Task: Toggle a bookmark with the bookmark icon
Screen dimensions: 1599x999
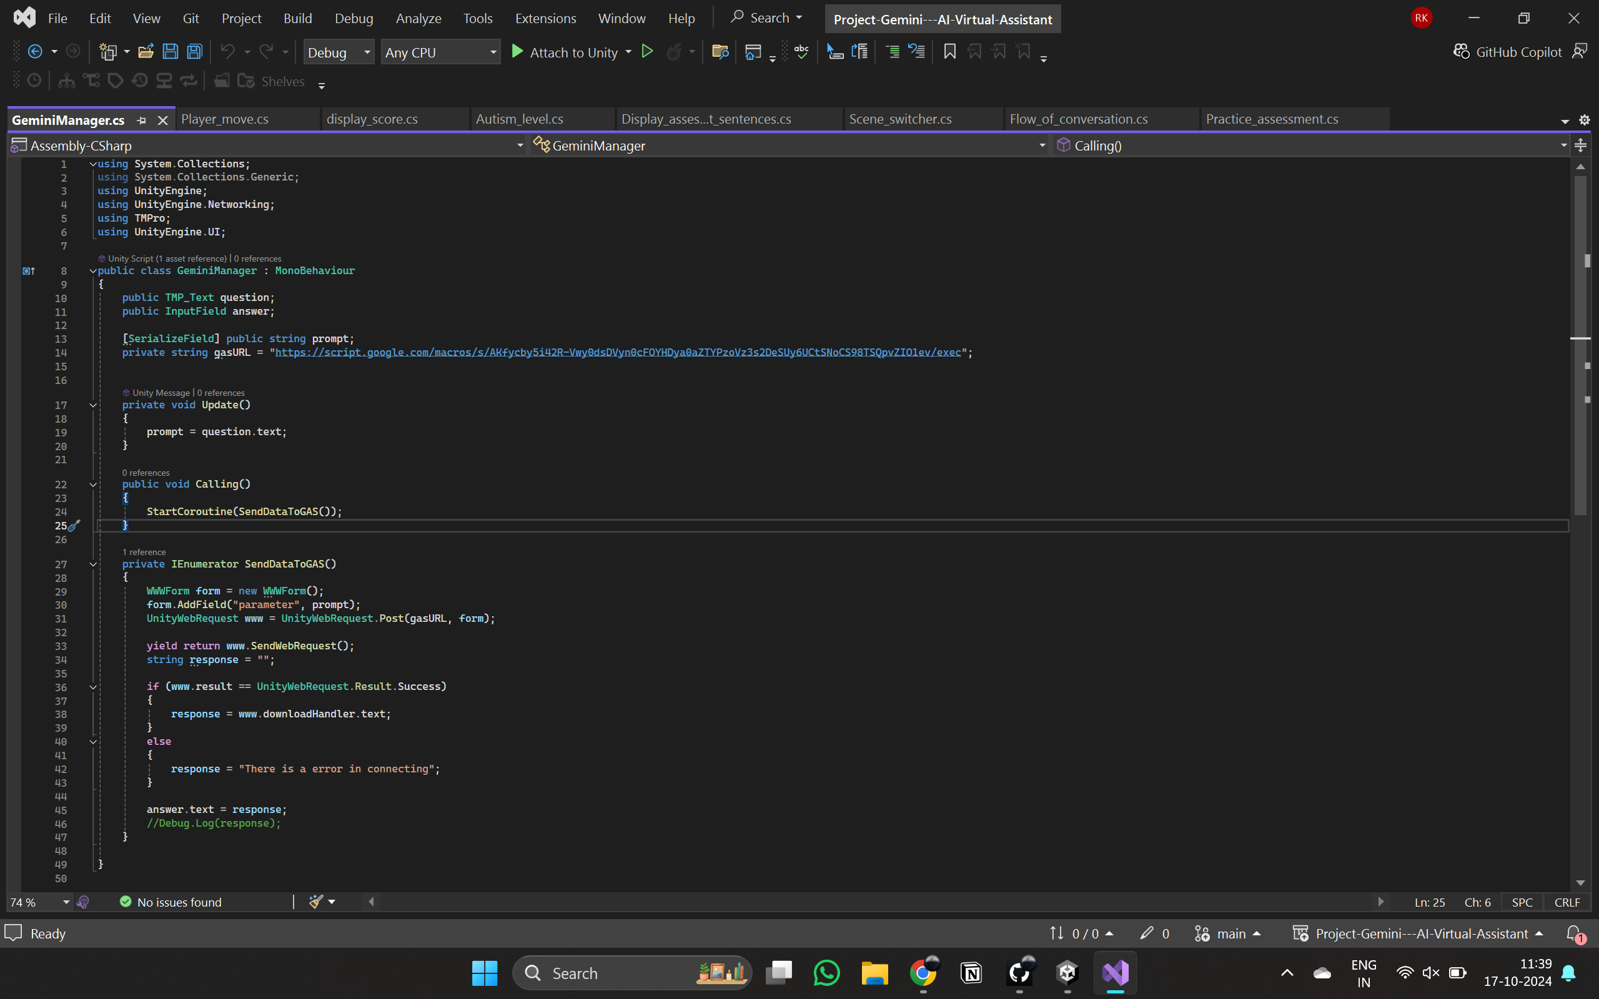Action: (949, 52)
